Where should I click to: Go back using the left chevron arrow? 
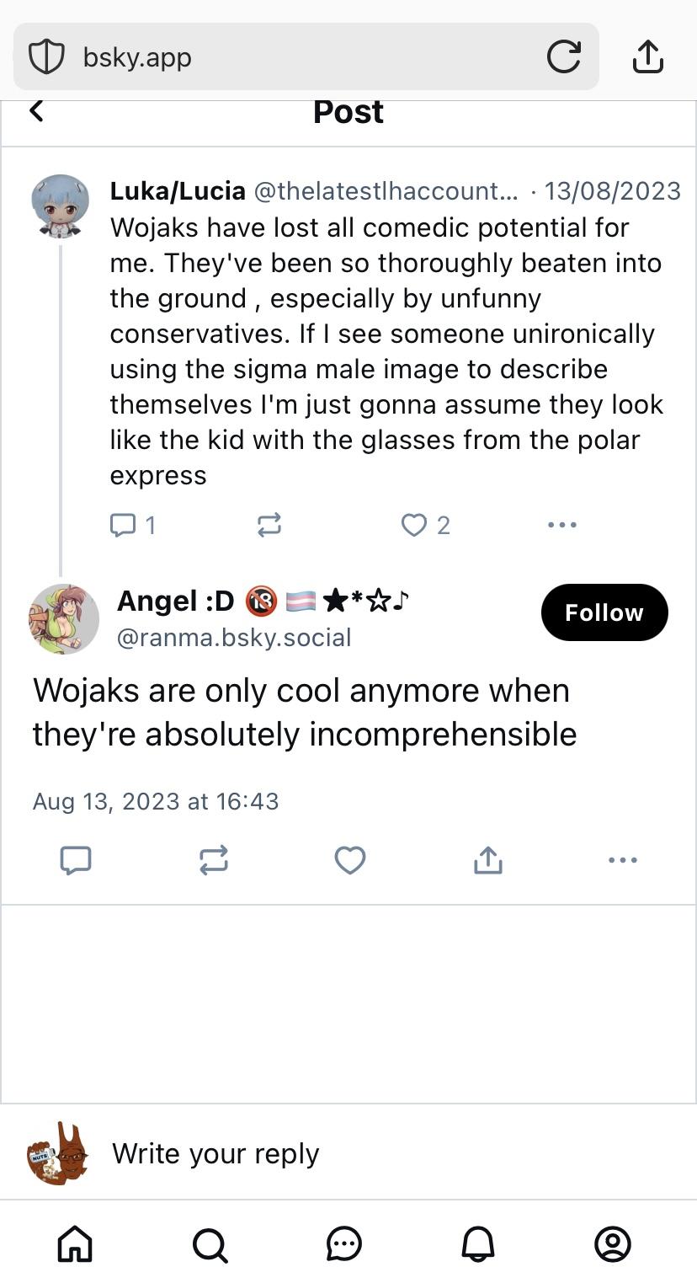[x=36, y=110]
